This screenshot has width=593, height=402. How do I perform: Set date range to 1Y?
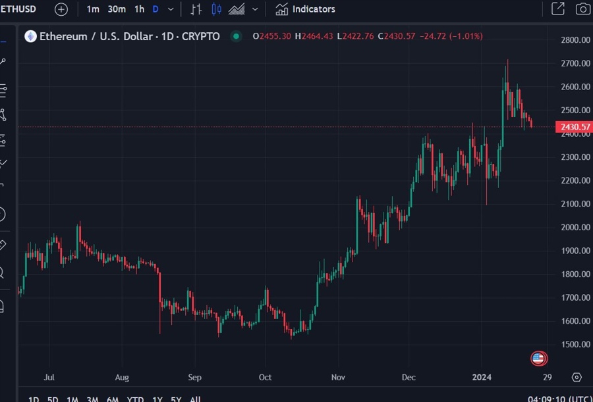[x=157, y=399]
